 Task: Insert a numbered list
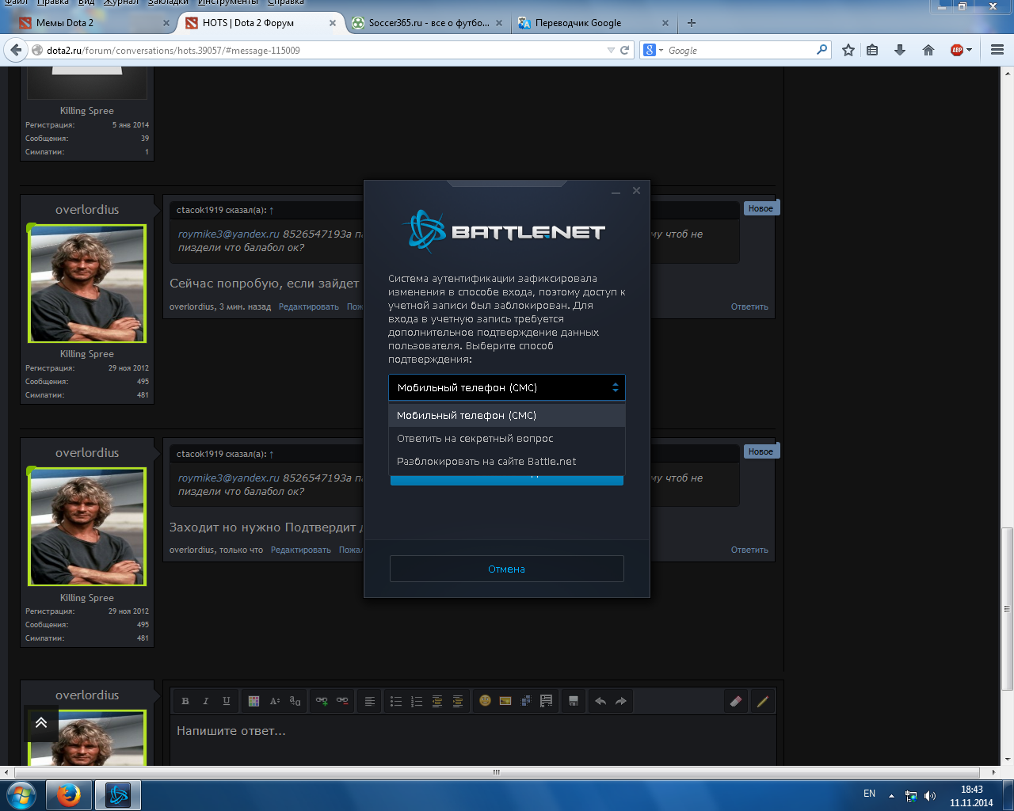coord(417,701)
